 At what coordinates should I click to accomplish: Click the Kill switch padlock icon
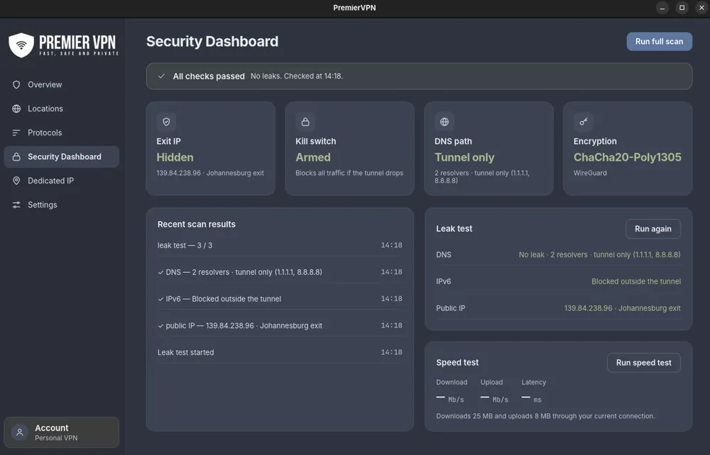click(305, 121)
